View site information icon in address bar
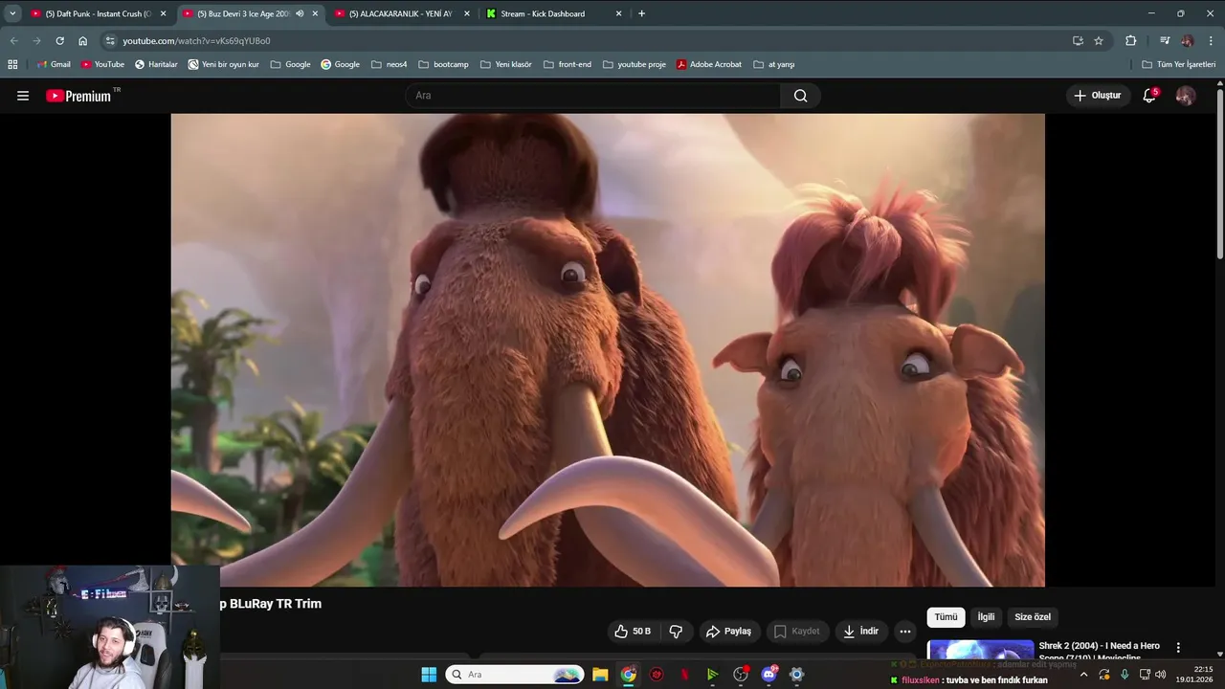The width and height of the screenshot is (1225, 689). coord(110,41)
